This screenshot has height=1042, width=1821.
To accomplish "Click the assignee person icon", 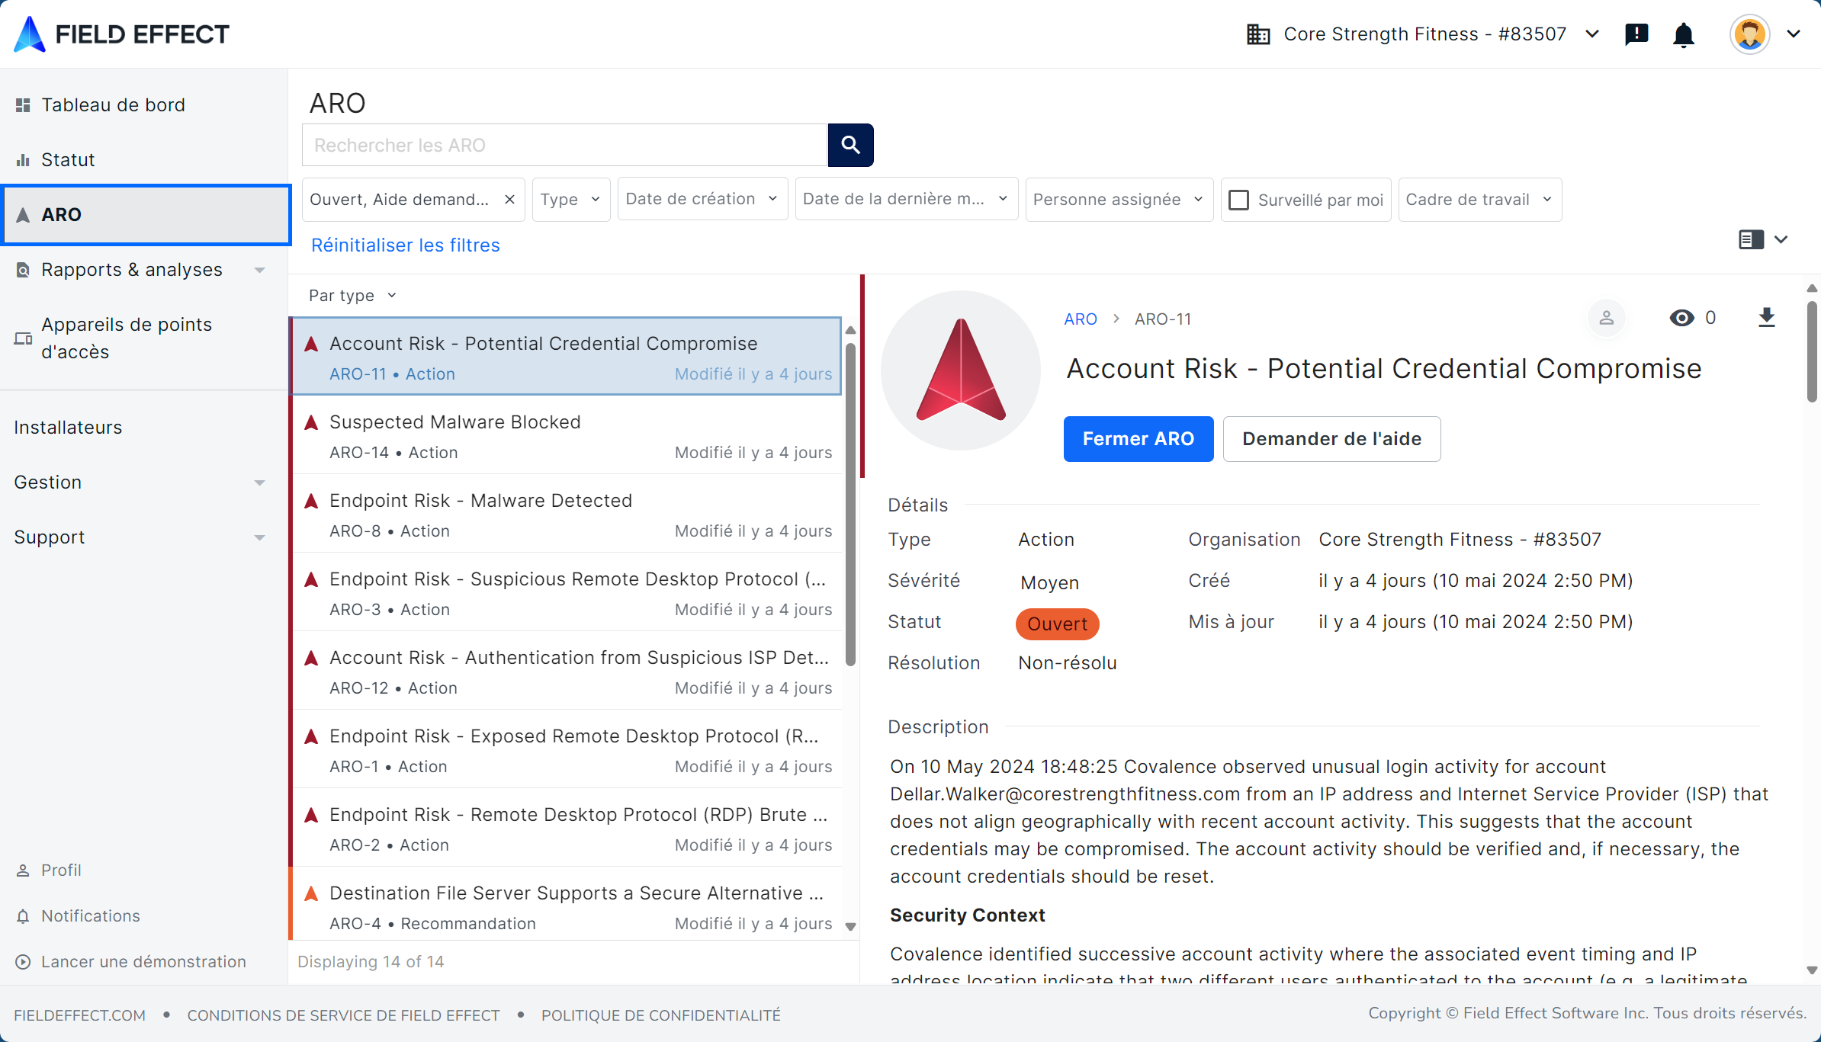I will pos(1606,318).
